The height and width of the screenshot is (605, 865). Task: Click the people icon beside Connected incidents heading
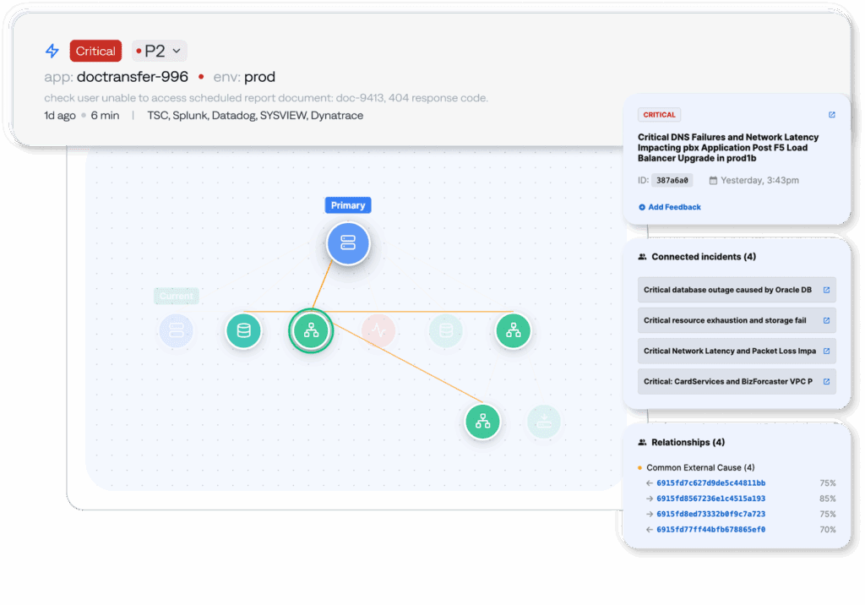coord(643,256)
